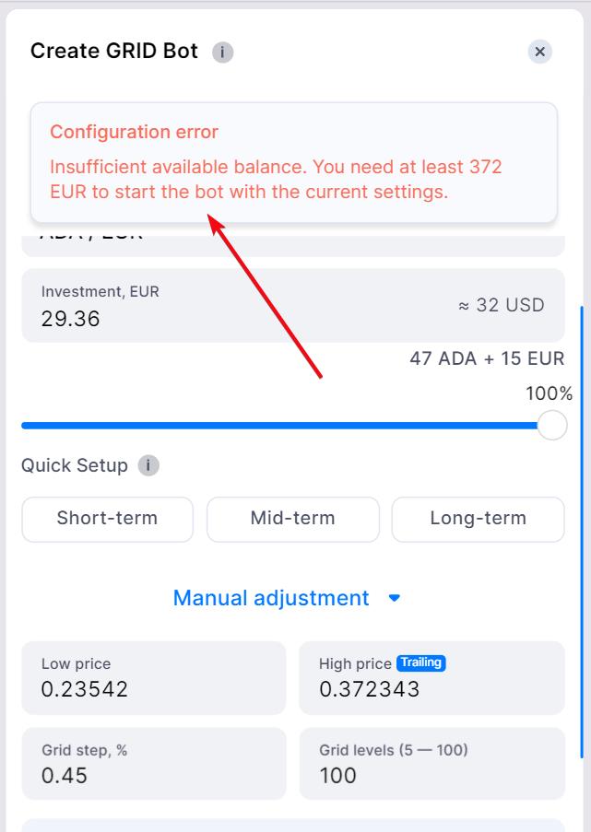Choose the Long-term quick setup
The height and width of the screenshot is (832, 591).
[x=478, y=519]
